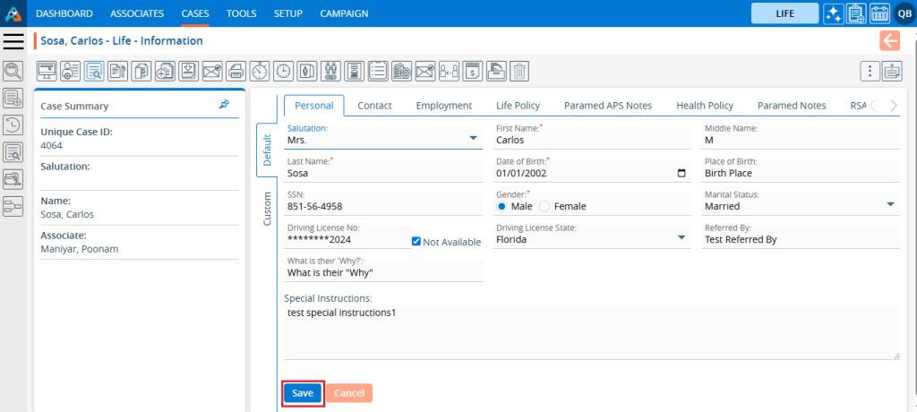The width and height of the screenshot is (917, 412).
Task: Open the hamburger menu icon
Action: 13,41
